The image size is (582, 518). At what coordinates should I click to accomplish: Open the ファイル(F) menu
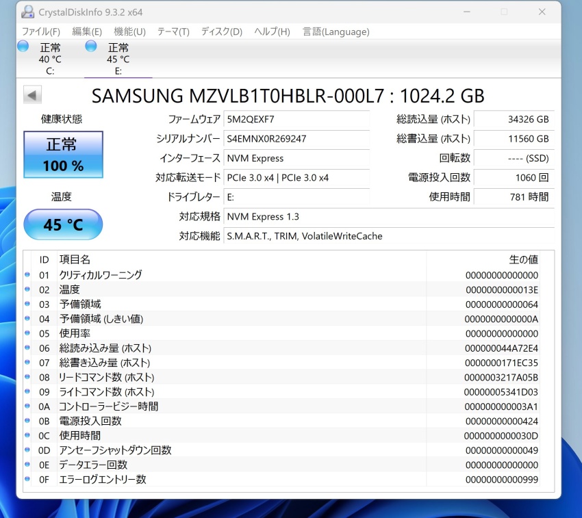tap(41, 31)
